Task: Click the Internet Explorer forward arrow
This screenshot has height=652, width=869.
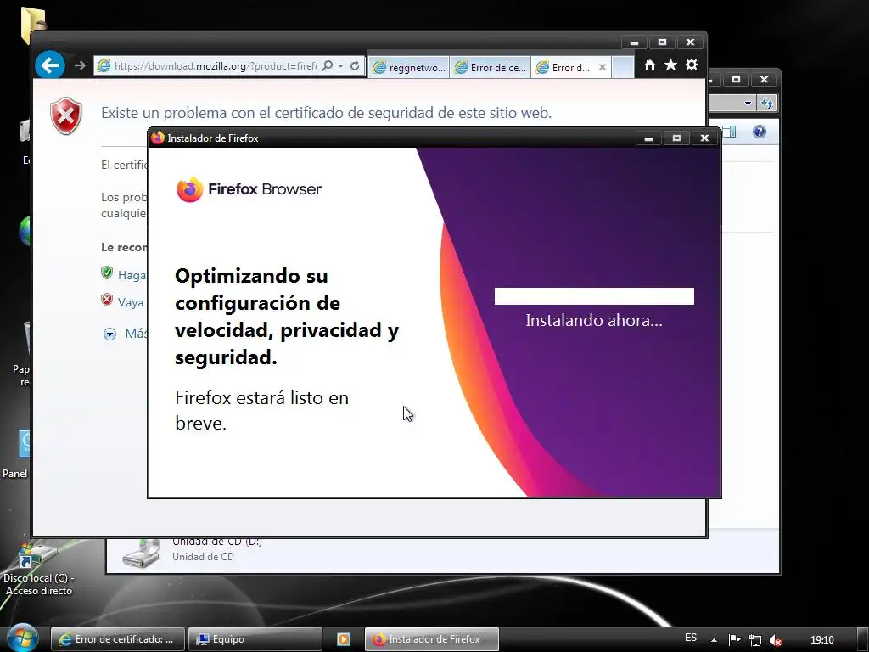Action: pyautogui.click(x=80, y=65)
